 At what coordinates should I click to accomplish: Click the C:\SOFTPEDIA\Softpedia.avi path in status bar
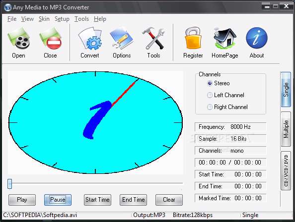pyautogui.click(x=40, y=215)
